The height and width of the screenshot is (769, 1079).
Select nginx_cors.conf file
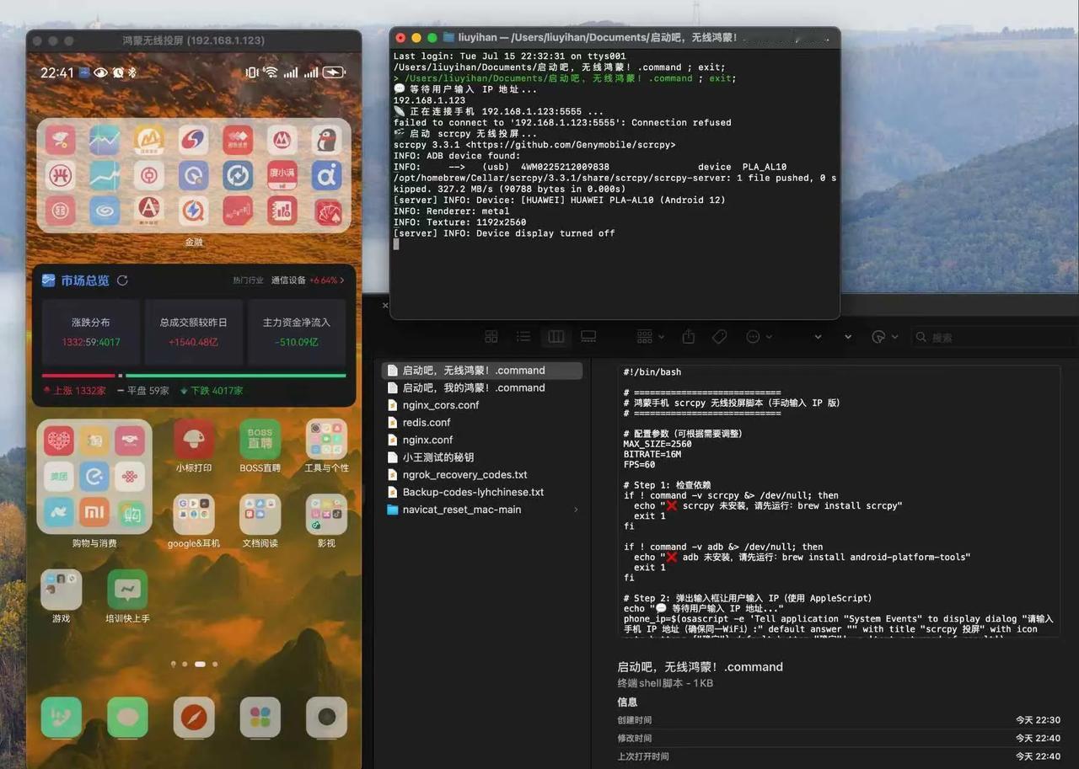tap(482, 405)
